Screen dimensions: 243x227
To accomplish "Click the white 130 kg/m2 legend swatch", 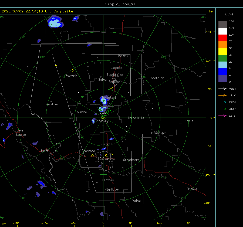I will tap(222, 31).
